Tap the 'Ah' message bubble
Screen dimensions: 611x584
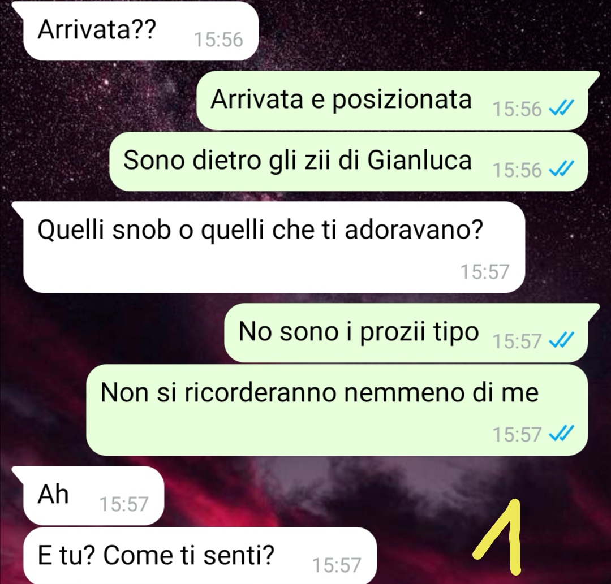93,496
